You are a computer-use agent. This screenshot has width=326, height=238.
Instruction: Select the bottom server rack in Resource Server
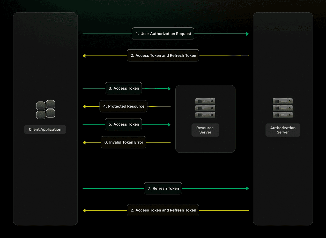205,115
